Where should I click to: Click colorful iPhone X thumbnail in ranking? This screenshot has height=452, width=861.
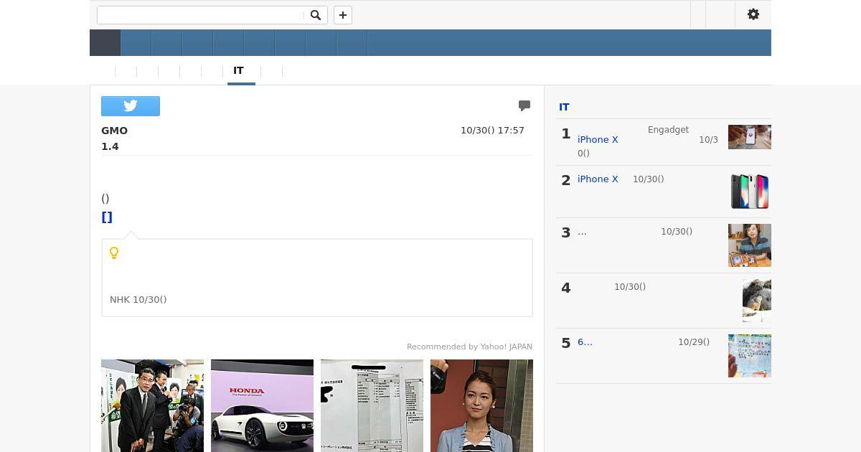[749, 192]
